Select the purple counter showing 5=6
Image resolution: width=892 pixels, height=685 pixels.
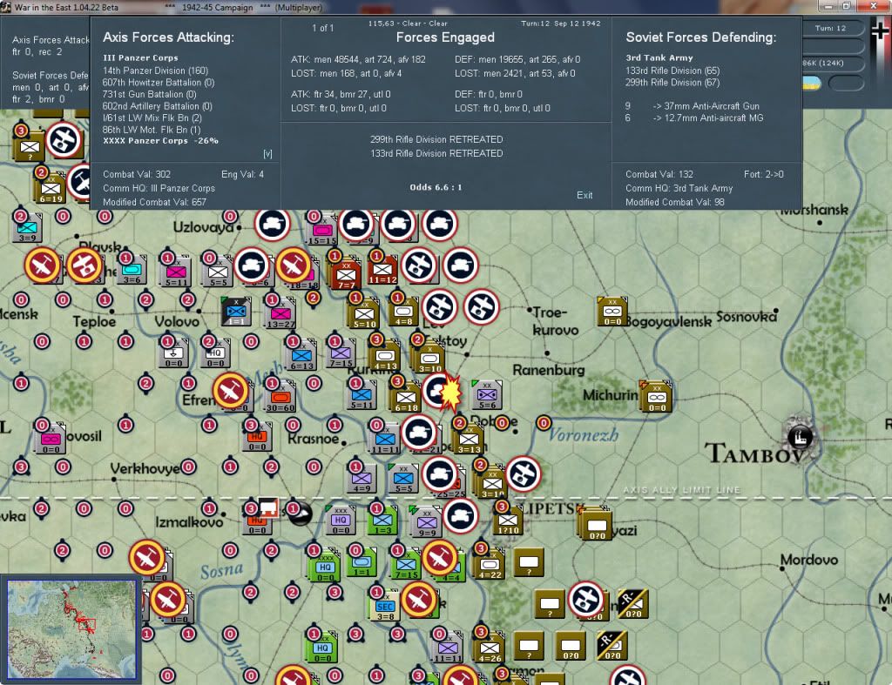coord(487,394)
